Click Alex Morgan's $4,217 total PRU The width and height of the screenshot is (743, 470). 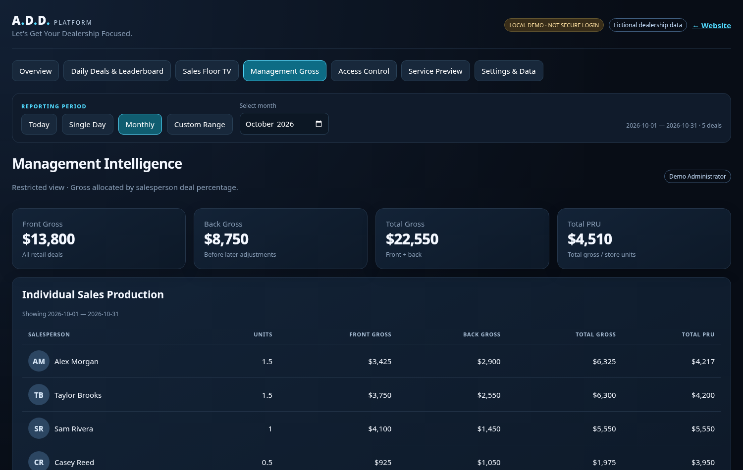pyautogui.click(x=703, y=362)
